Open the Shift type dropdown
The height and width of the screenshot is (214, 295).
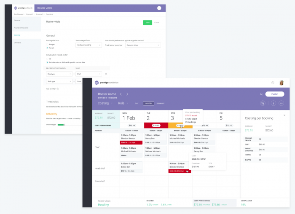[59, 81]
